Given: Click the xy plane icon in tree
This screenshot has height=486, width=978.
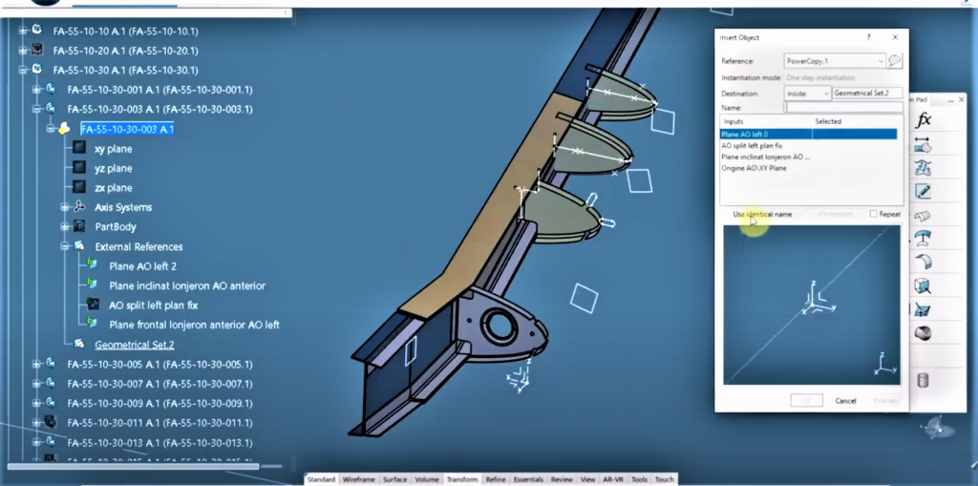Looking at the screenshot, I should [80, 149].
